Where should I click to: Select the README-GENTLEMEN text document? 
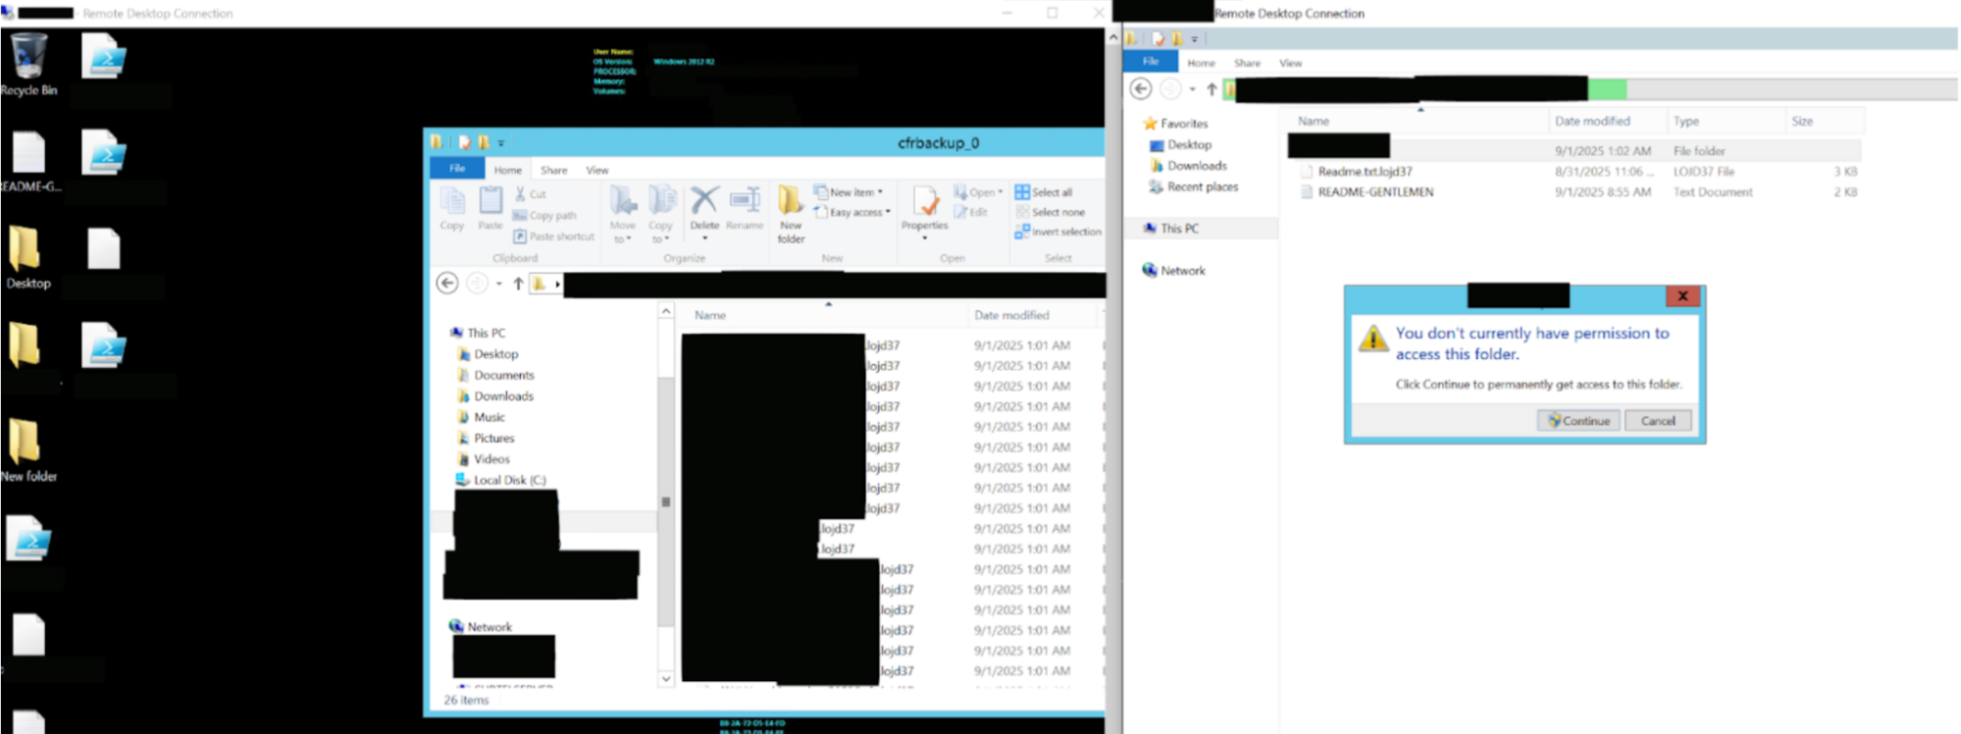(1368, 192)
